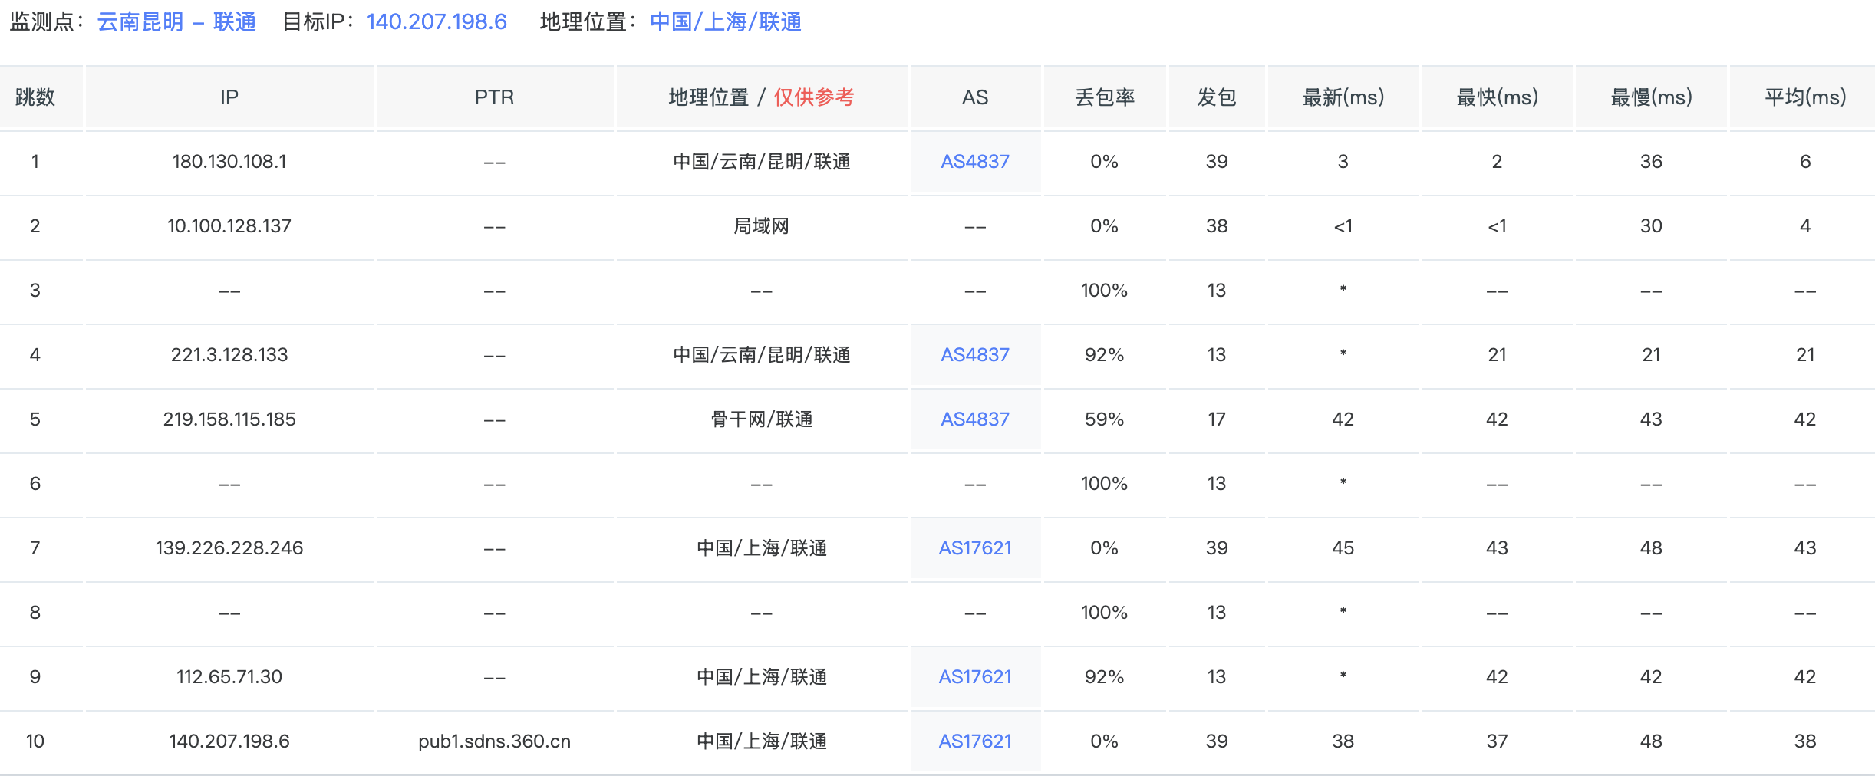Open AS17621 link for hop 7

click(975, 547)
